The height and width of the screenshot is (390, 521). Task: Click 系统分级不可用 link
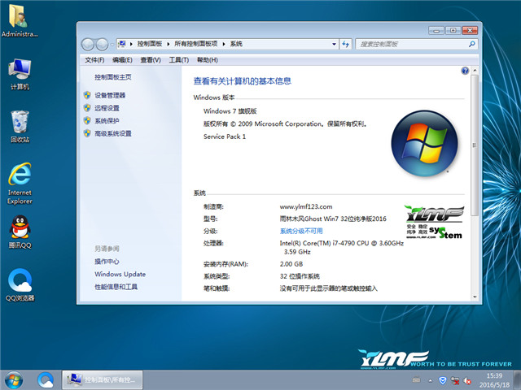[x=301, y=231]
